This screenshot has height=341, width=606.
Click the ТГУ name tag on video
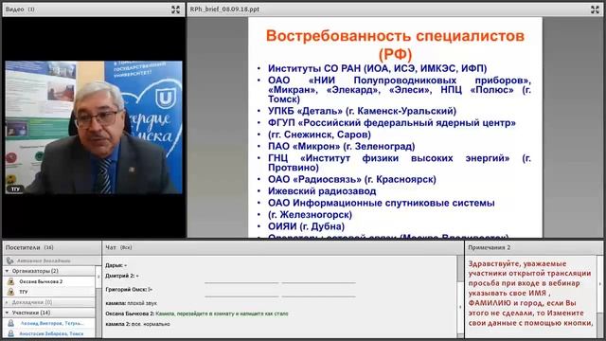pos(15,189)
